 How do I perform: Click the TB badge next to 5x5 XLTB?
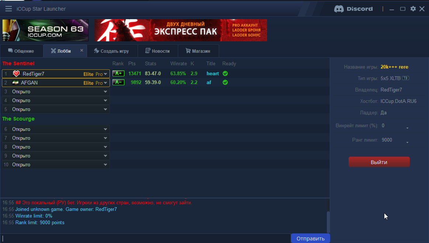[405, 78]
